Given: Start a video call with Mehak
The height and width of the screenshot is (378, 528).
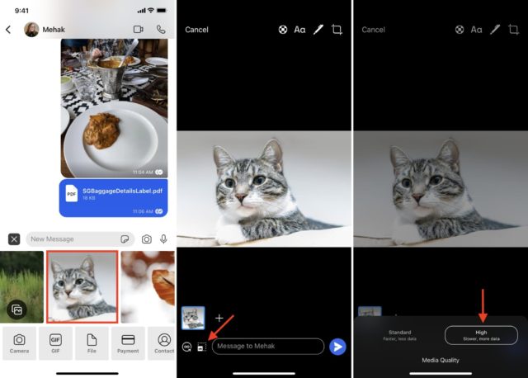Looking at the screenshot, I should click(x=138, y=30).
